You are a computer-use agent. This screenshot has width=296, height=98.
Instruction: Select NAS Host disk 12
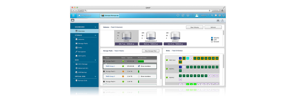click(x=180, y=62)
